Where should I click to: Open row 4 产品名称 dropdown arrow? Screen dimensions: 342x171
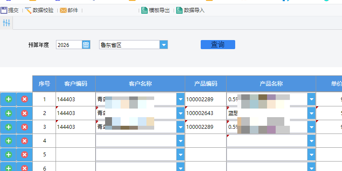(311, 141)
